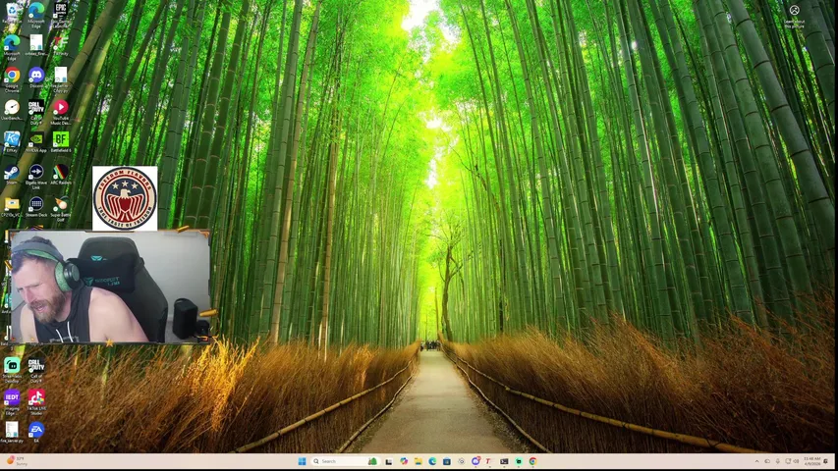Open the Terminal icon in taskbar
The width and height of the screenshot is (838, 471).
pos(504,461)
